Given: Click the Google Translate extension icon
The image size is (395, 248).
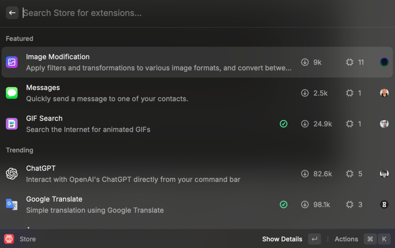Looking at the screenshot, I should pos(12,205).
